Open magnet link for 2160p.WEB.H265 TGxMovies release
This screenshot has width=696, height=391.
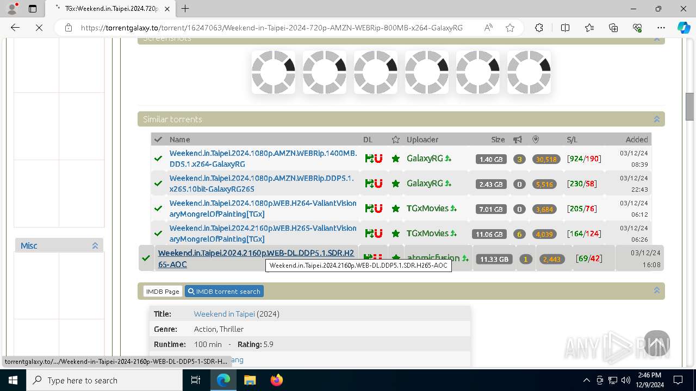point(378,234)
